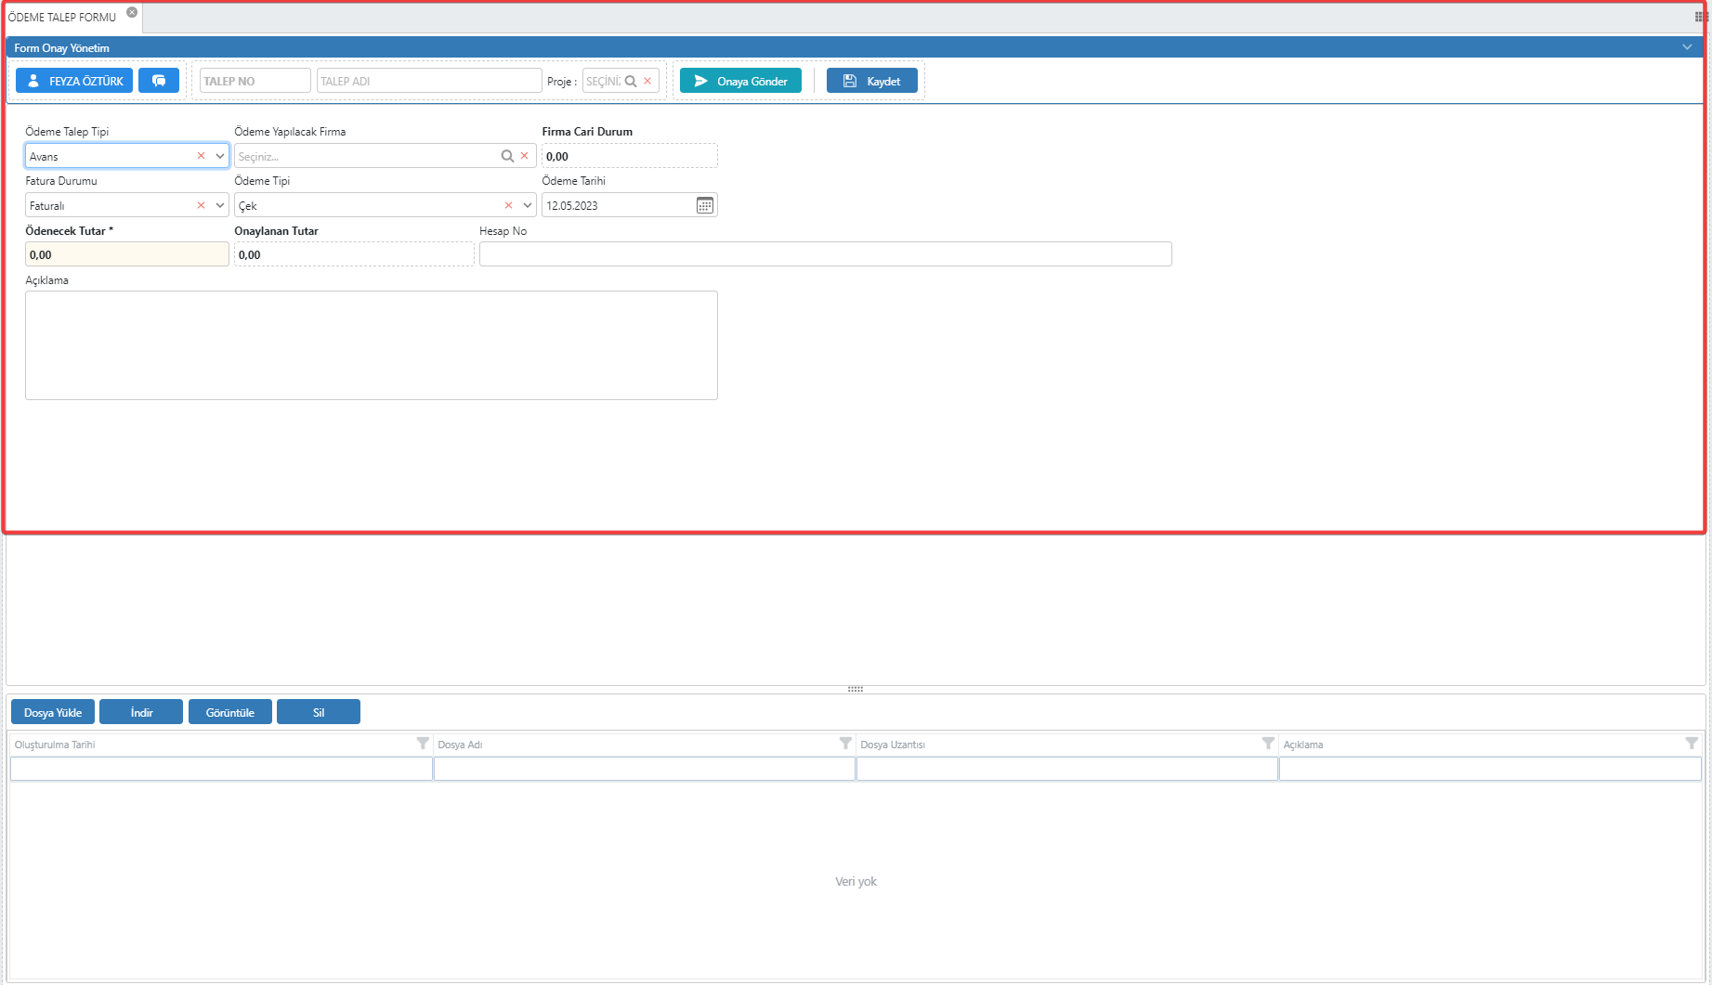The height and width of the screenshot is (985, 1712).
Task: Click filter icon on Oluşturulma Tarihi column
Action: tap(423, 744)
